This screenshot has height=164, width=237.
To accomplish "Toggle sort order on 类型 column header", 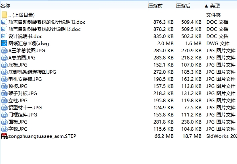I will (215, 6).
